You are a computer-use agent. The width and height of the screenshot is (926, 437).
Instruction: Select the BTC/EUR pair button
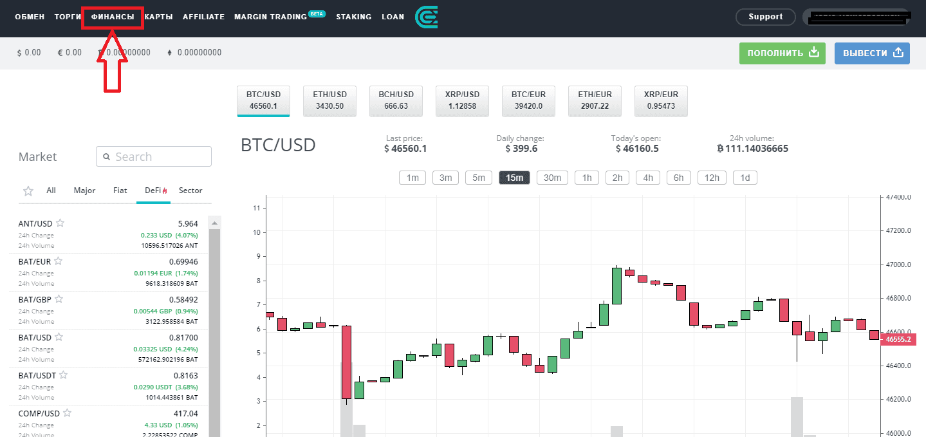(x=528, y=100)
